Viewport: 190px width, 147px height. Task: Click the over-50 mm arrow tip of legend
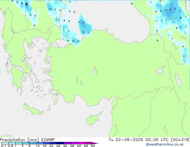click(x=95, y=143)
